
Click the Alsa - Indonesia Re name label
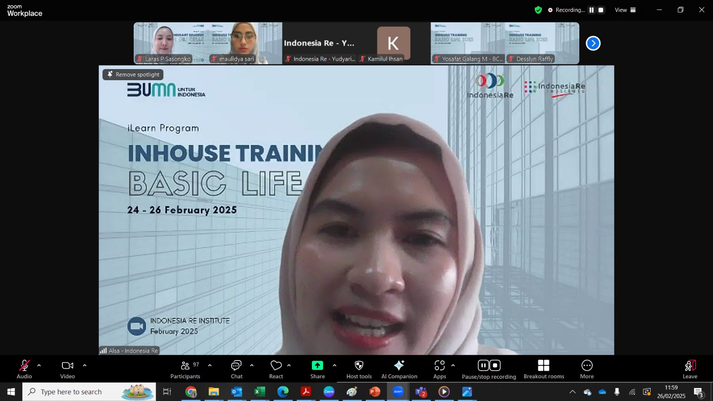coord(129,351)
